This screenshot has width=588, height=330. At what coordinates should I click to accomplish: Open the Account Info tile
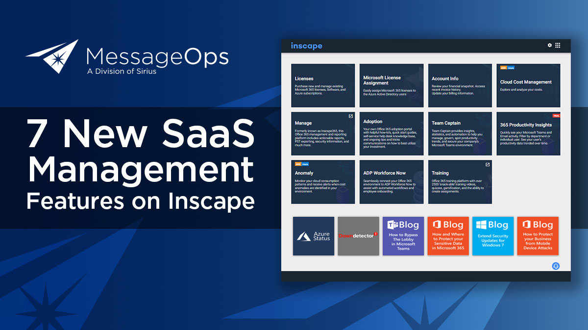tap(460, 86)
